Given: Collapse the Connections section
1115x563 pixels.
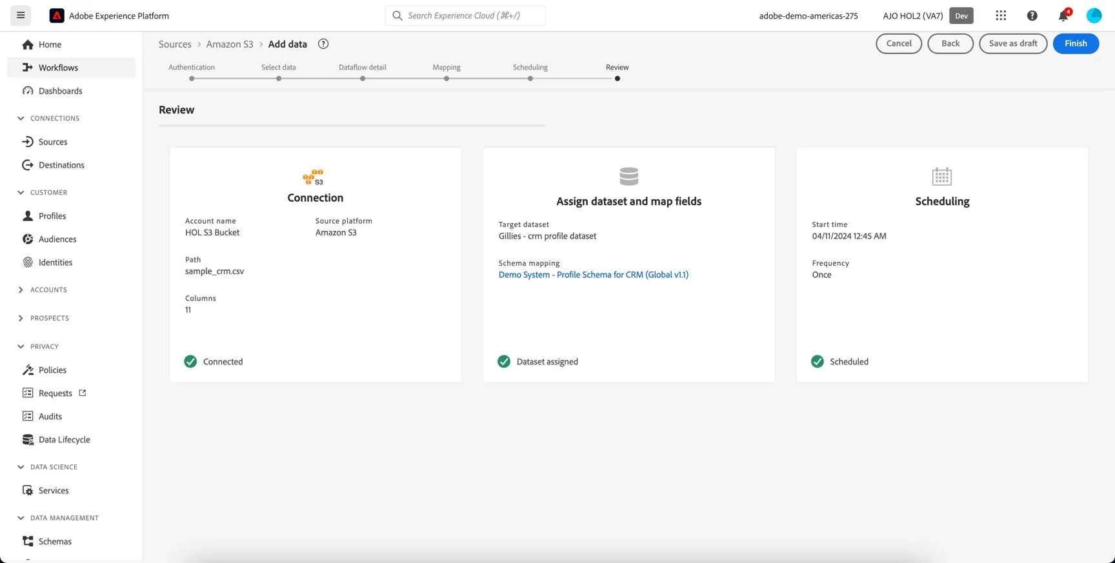Looking at the screenshot, I should click(x=21, y=118).
